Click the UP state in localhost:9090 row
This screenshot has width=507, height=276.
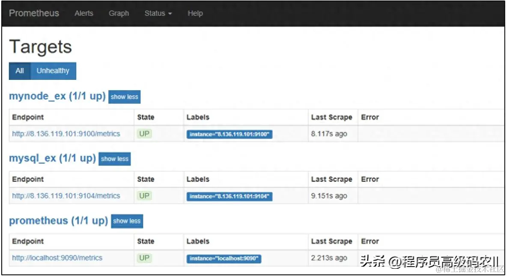click(x=144, y=258)
